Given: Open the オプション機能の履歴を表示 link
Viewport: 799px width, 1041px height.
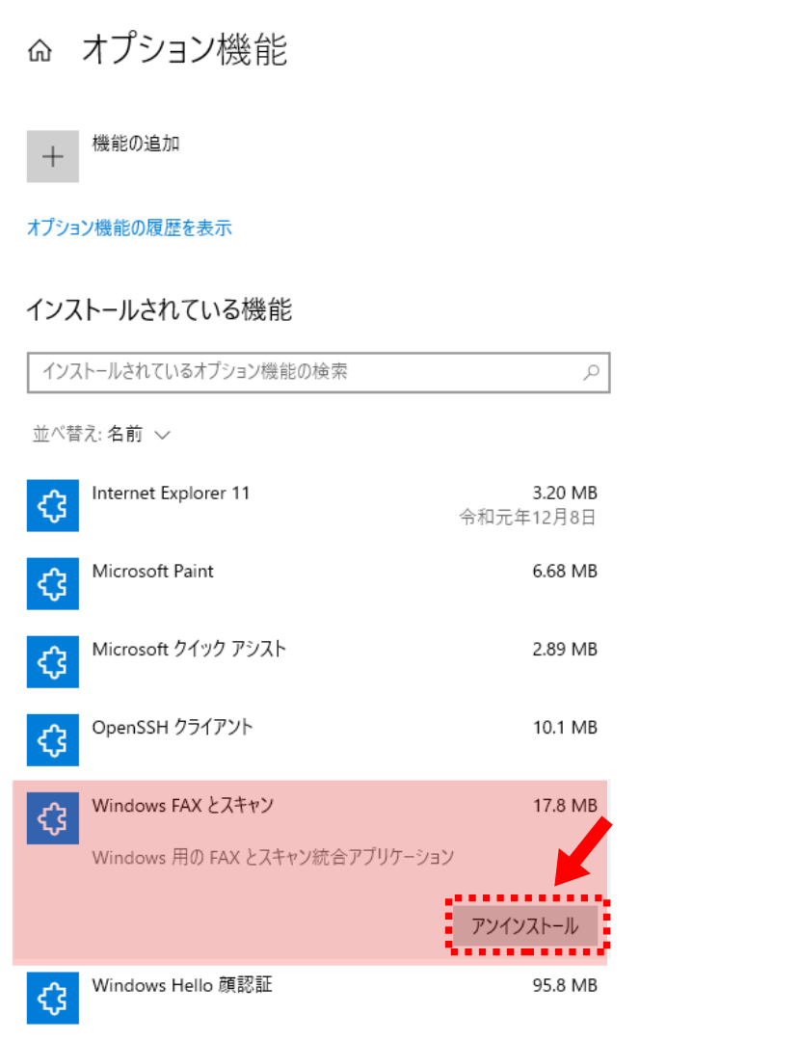Looking at the screenshot, I should coord(129,228).
